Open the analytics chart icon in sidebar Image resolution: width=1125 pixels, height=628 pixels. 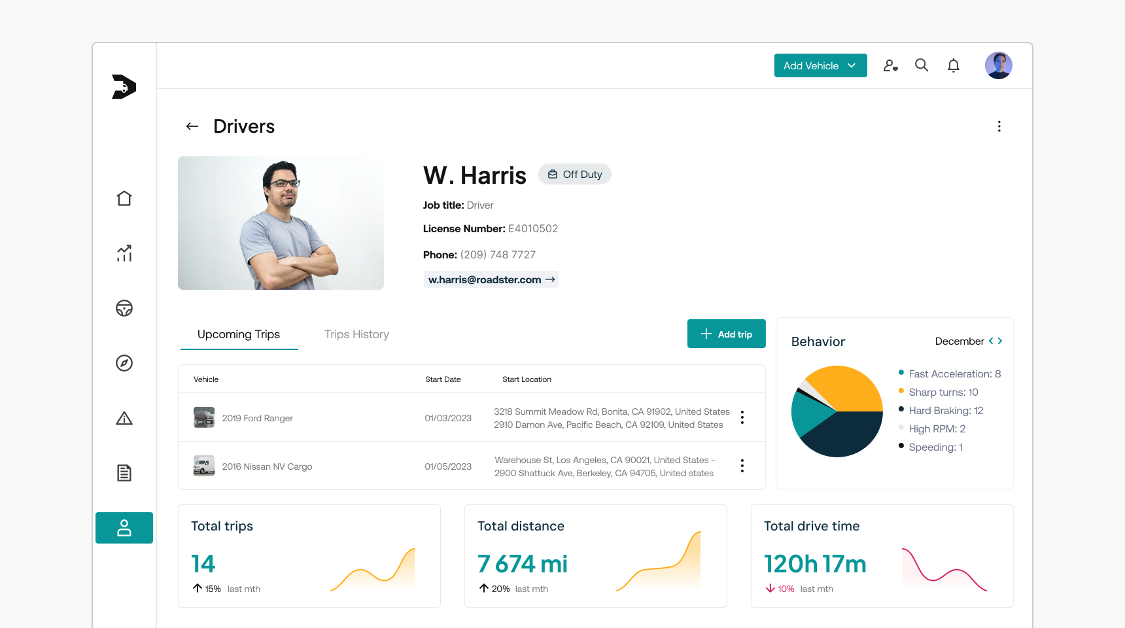coord(124,253)
